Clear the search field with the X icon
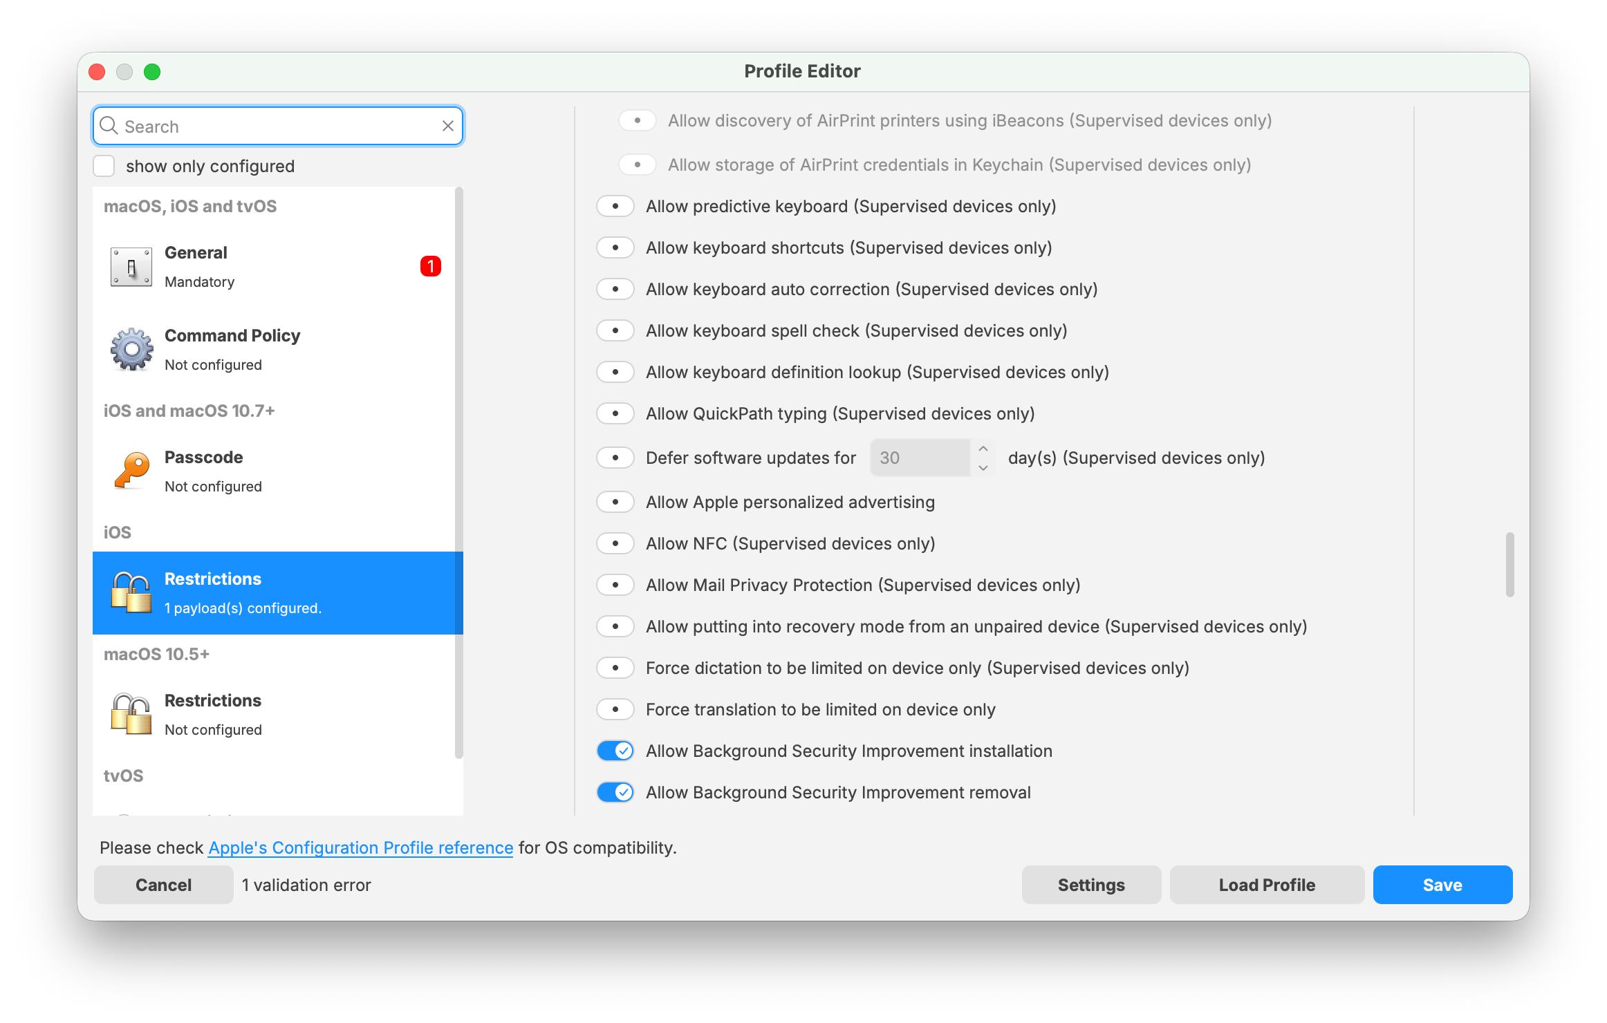The height and width of the screenshot is (1023, 1607). click(447, 126)
